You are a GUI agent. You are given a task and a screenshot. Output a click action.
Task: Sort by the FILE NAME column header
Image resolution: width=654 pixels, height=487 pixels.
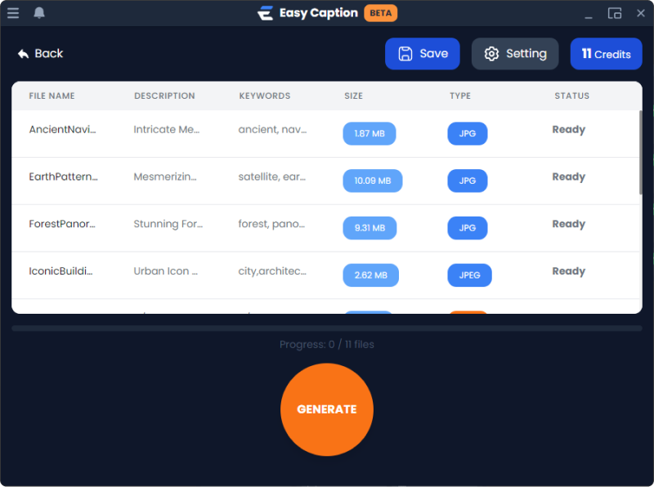coord(52,96)
